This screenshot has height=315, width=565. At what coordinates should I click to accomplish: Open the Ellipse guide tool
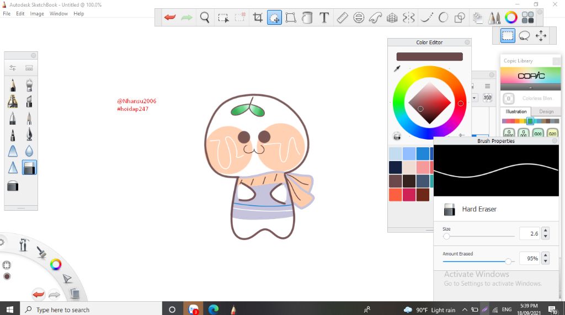359,17
